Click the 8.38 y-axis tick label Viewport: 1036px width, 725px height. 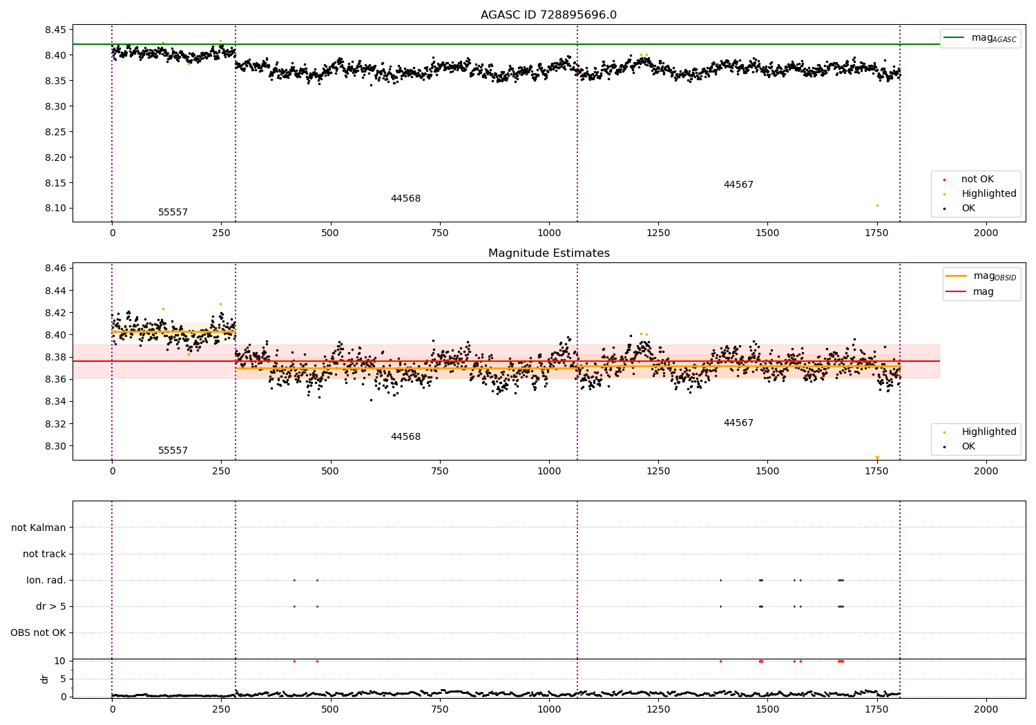tap(57, 357)
